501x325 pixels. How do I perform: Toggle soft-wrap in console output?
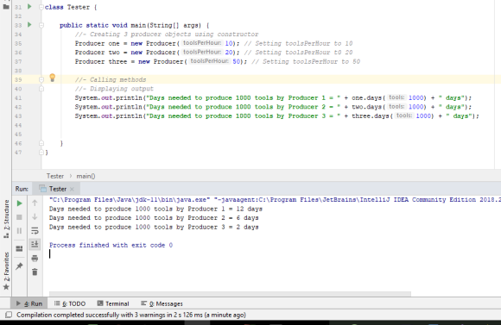pos(35,230)
